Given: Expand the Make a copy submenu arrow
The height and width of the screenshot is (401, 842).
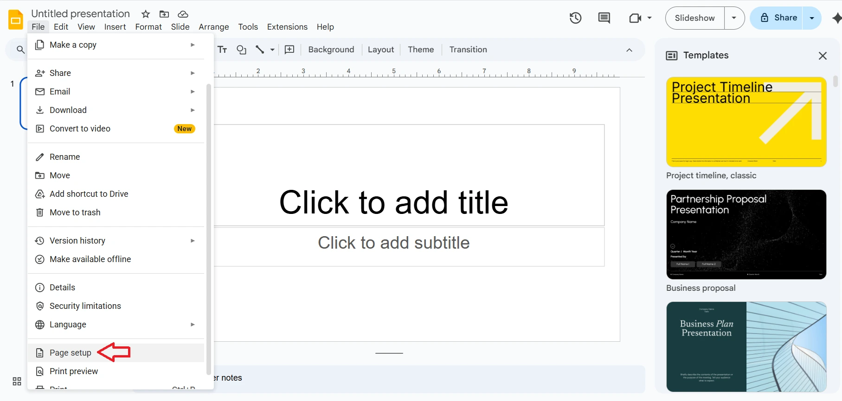Looking at the screenshot, I should (x=193, y=45).
